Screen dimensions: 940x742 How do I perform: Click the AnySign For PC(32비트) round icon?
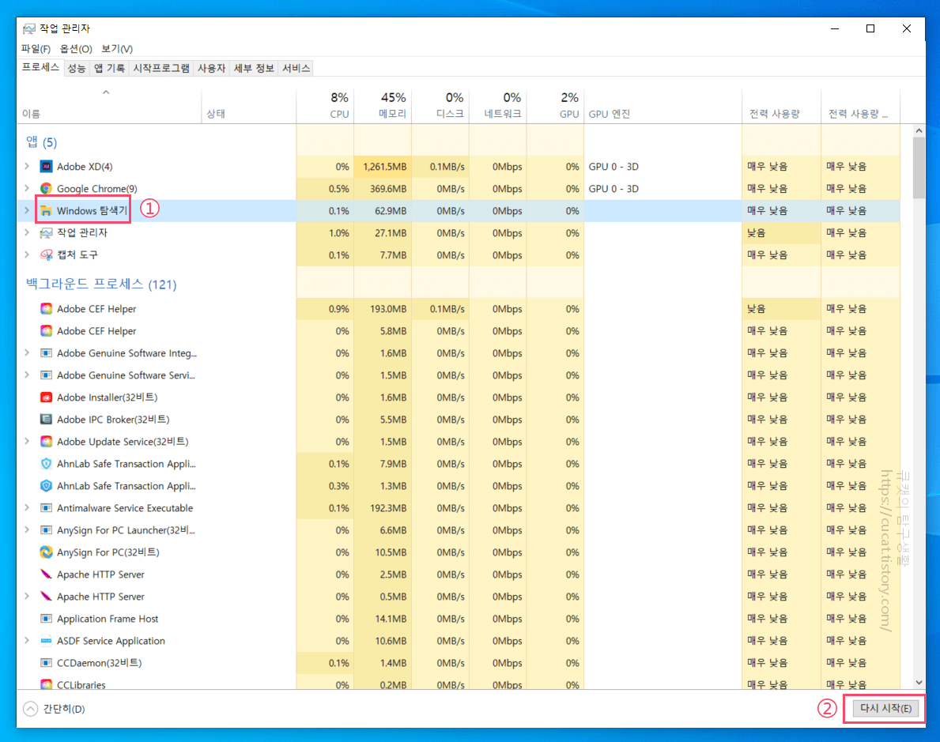(x=46, y=552)
